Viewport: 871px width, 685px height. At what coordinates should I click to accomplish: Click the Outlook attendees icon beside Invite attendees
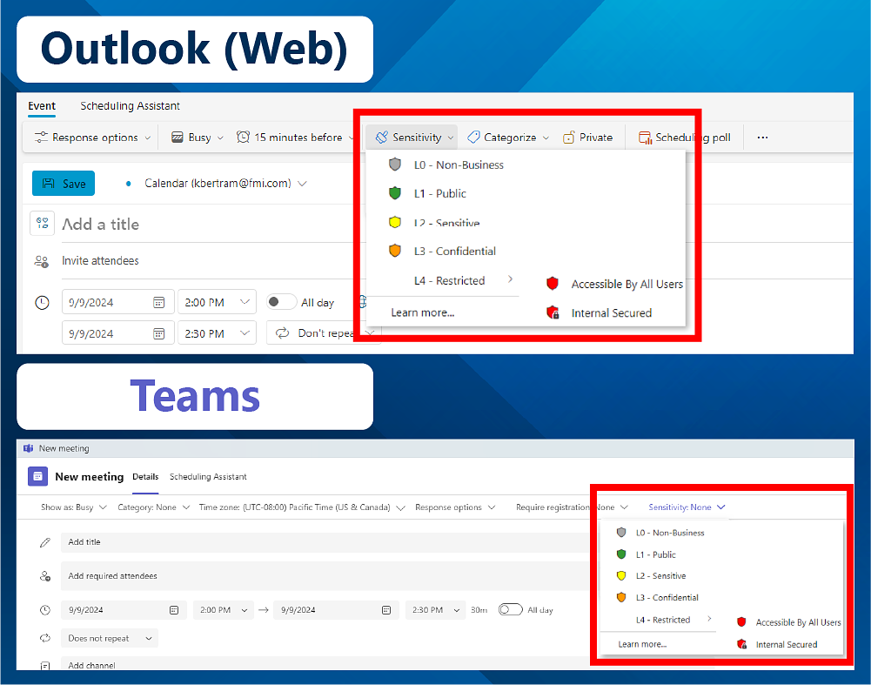(42, 261)
